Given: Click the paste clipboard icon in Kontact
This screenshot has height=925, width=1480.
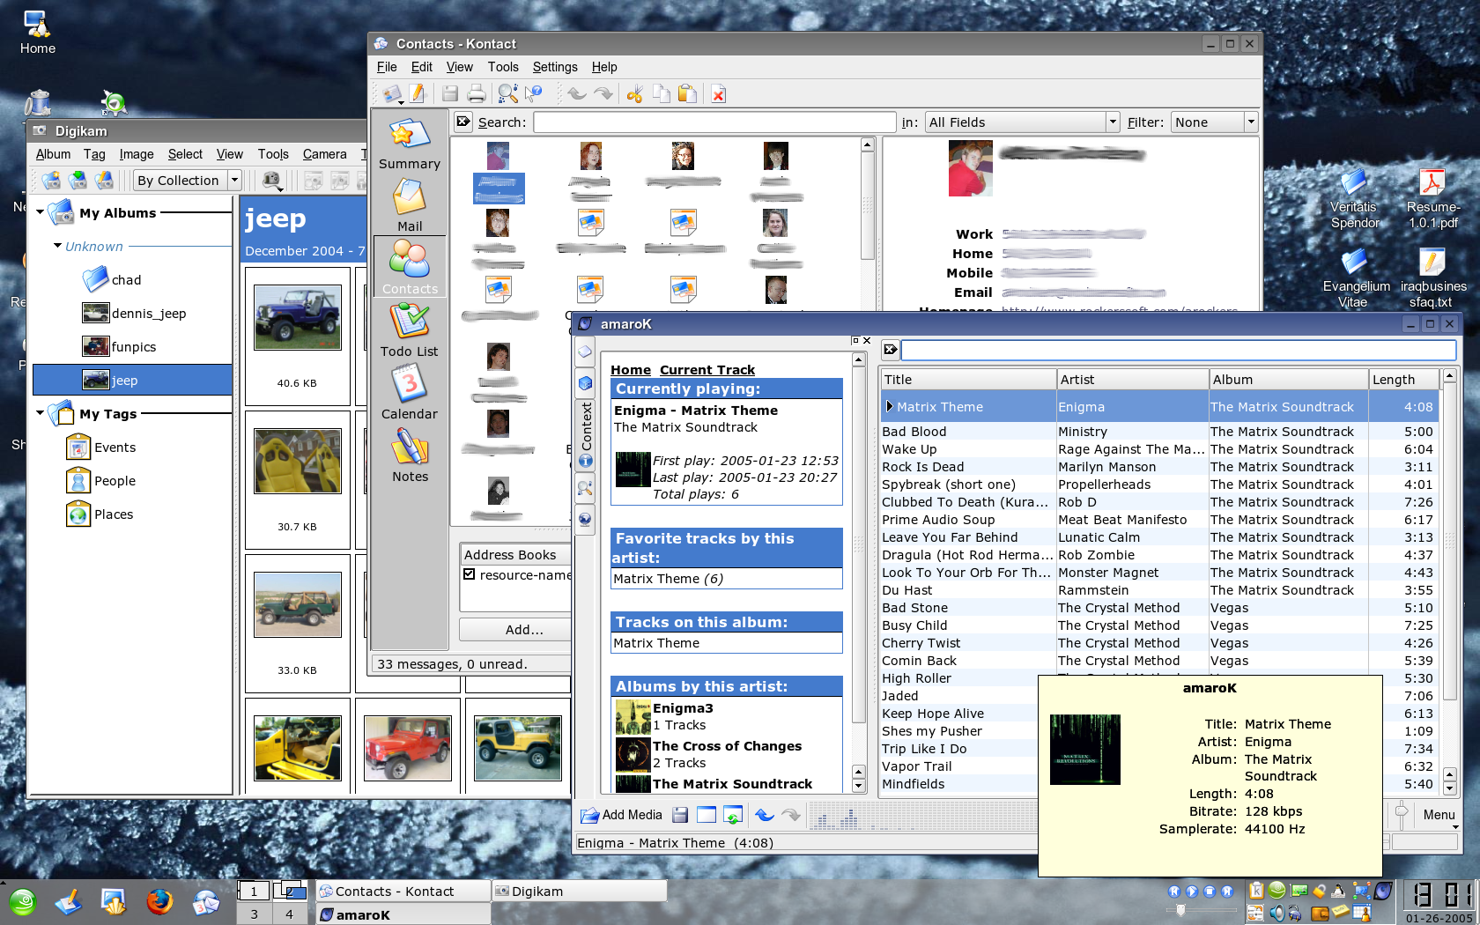Looking at the screenshot, I should [x=688, y=94].
